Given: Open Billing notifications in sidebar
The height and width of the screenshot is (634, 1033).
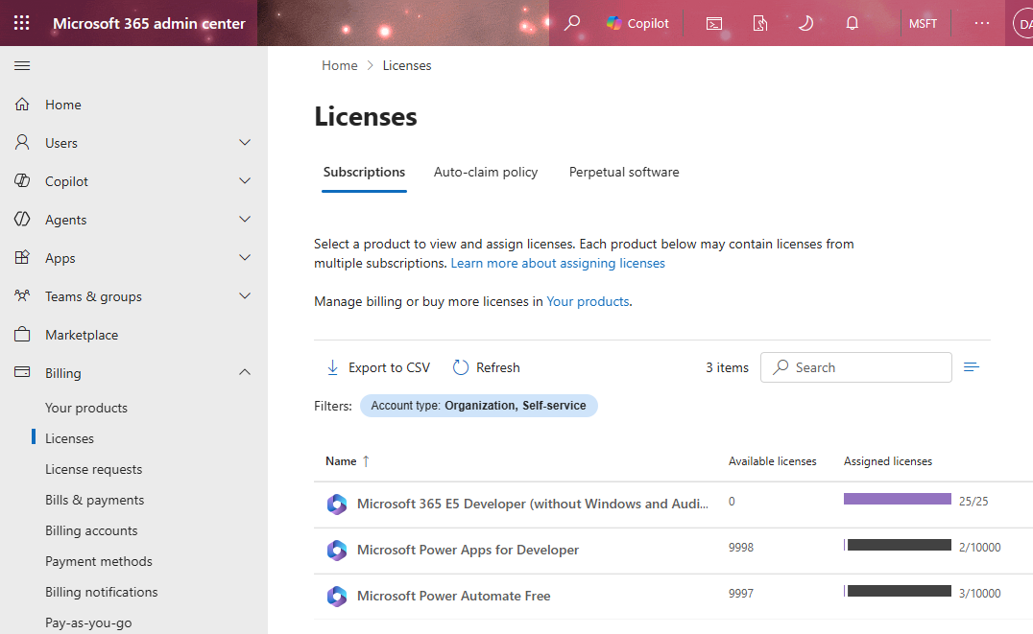Looking at the screenshot, I should coord(102,592).
